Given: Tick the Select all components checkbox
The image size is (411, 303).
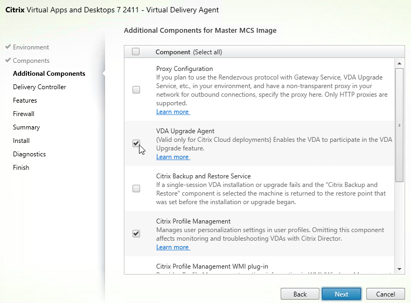Looking at the screenshot, I should pyautogui.click(x=136, y=52).
